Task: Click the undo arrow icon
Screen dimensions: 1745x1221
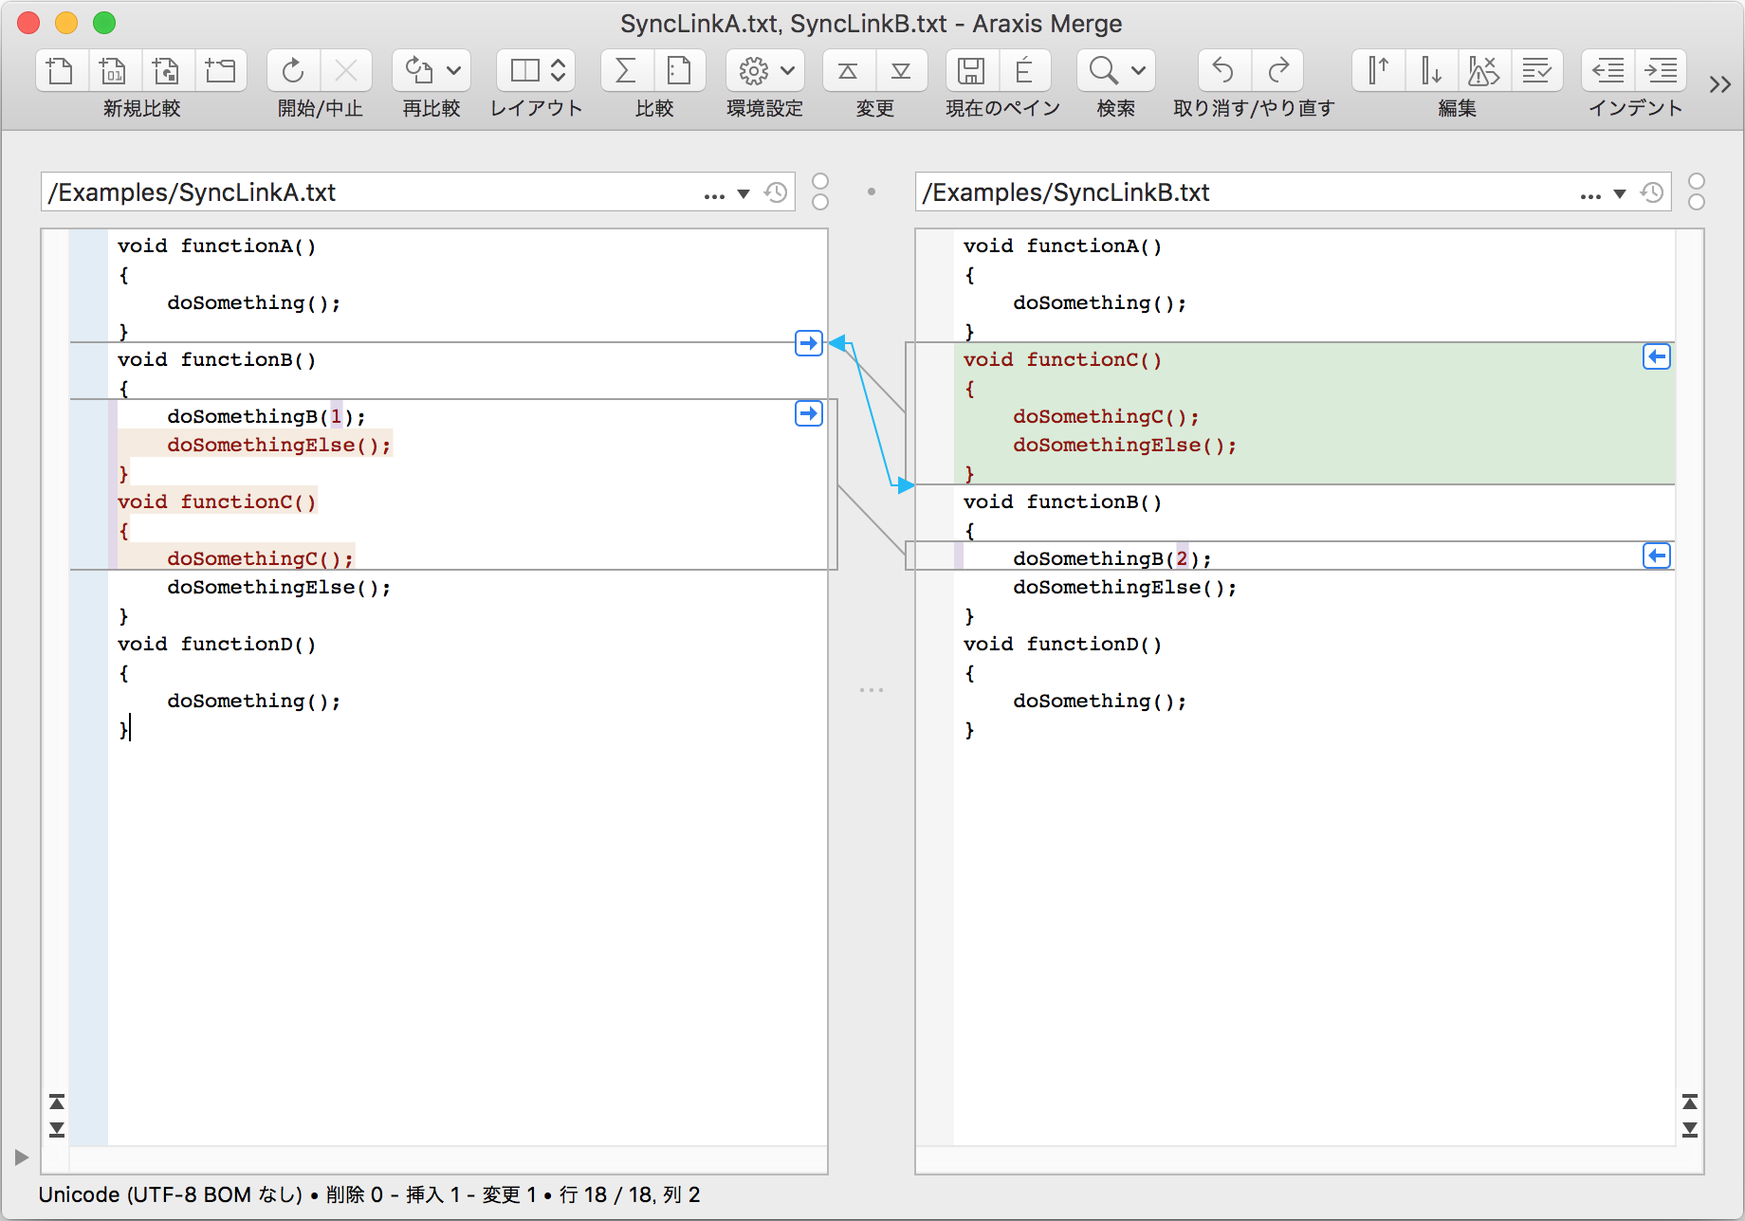Action: click(x=1223, y=71)
